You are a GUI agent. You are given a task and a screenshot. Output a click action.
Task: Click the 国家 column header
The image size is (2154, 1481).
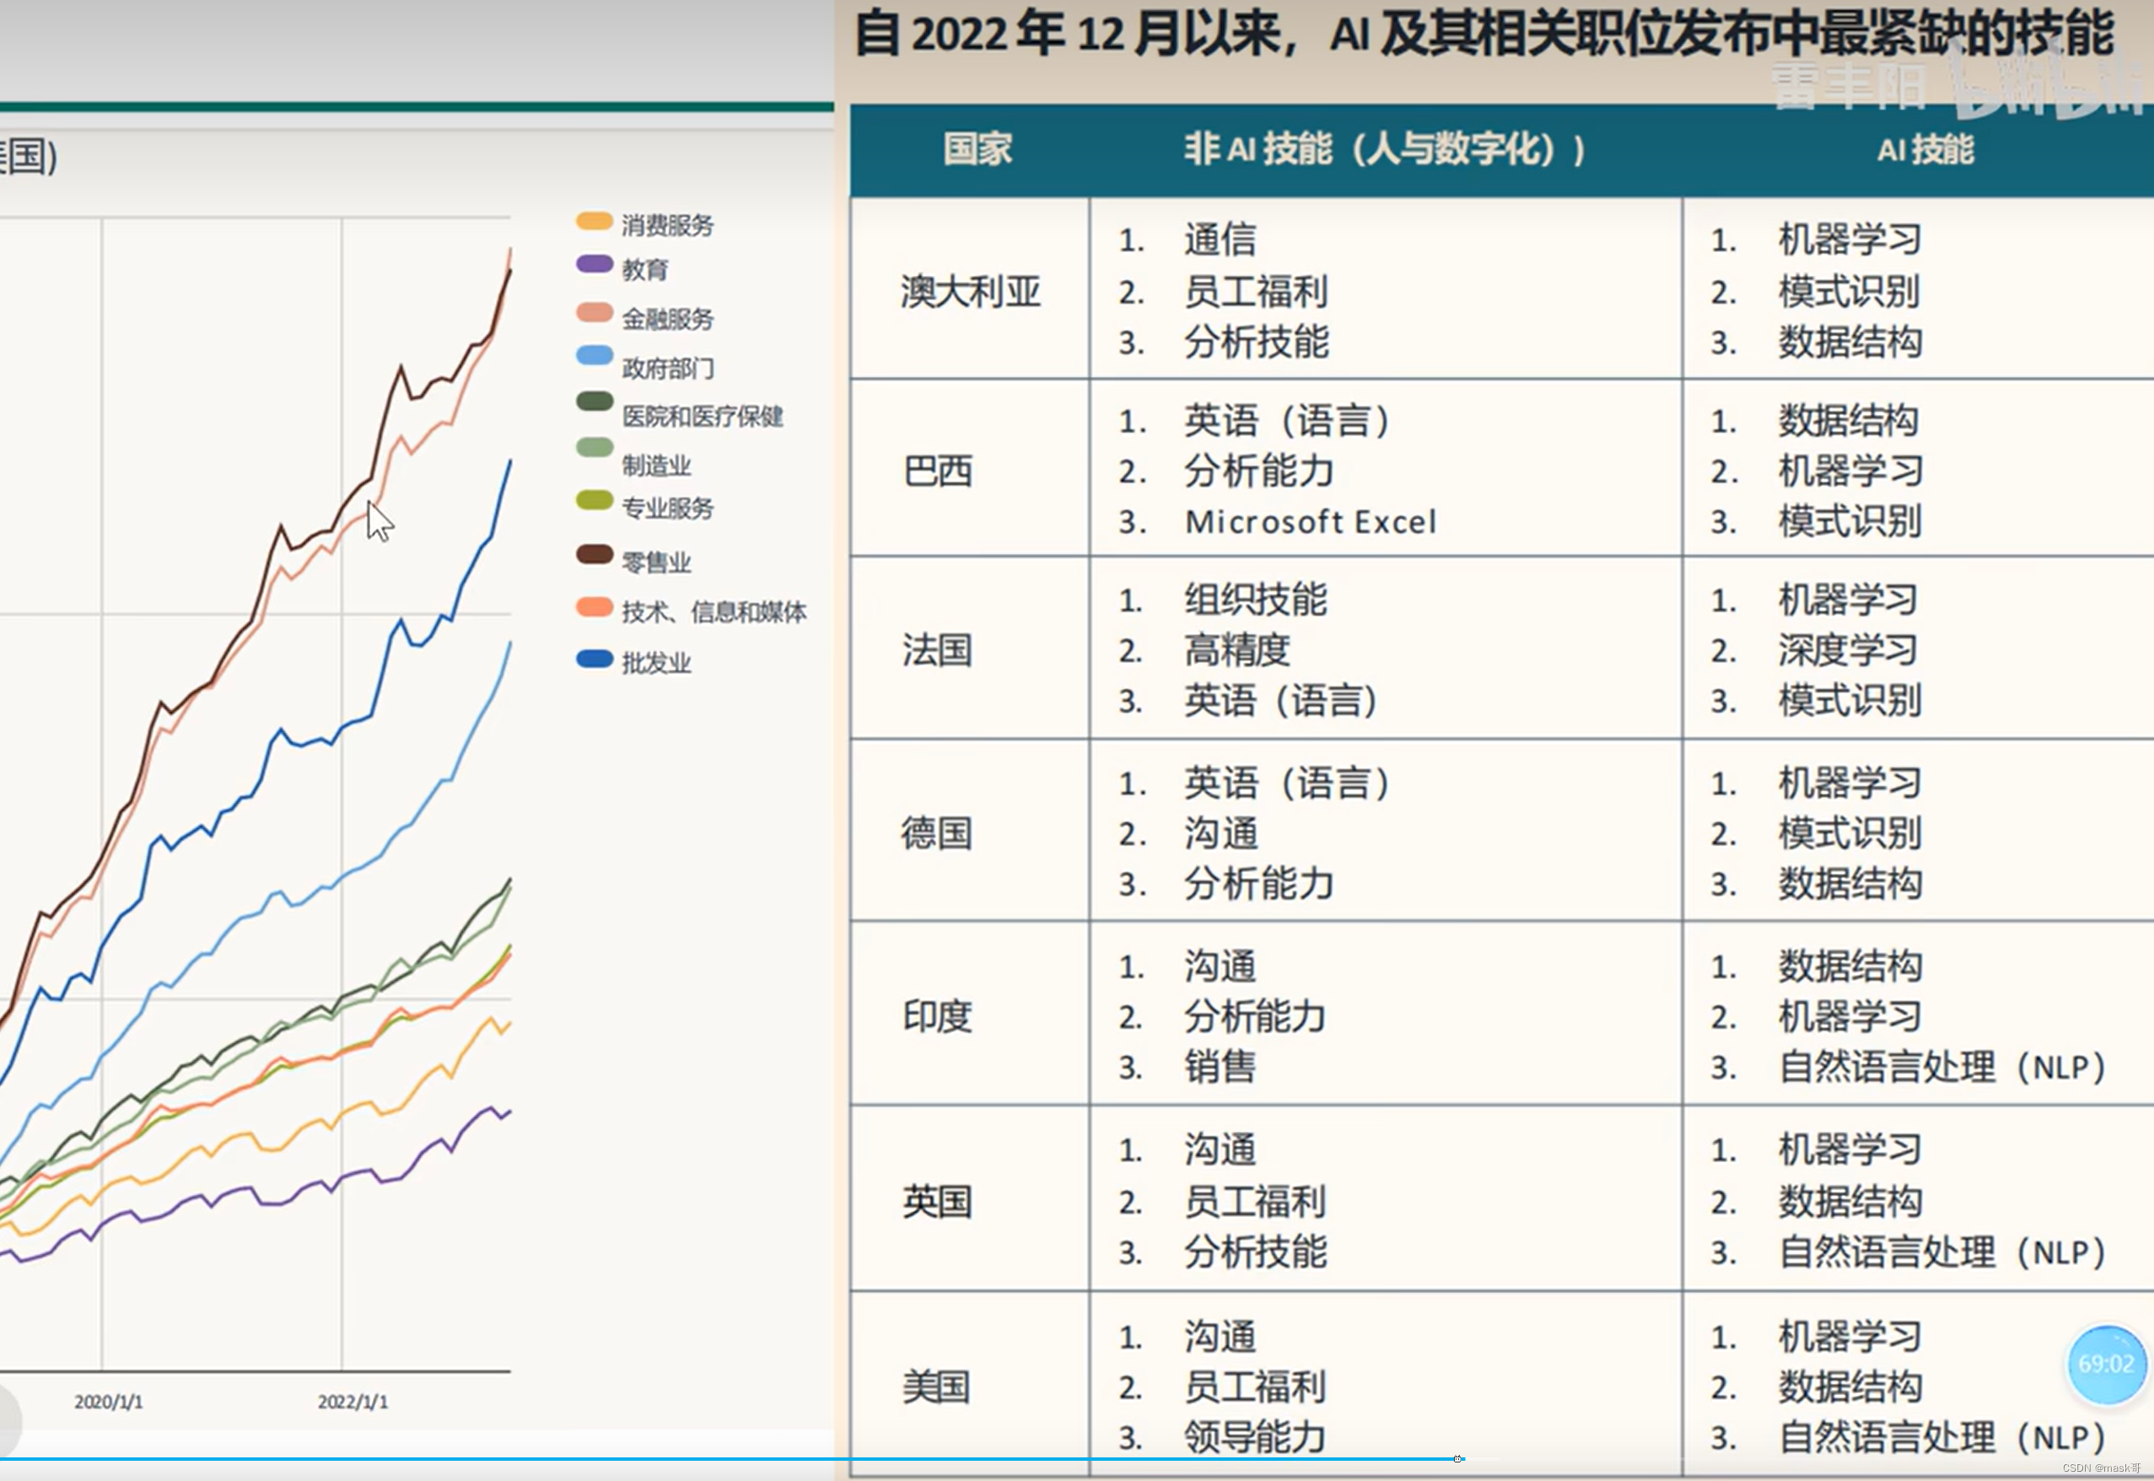pos(977,149)
